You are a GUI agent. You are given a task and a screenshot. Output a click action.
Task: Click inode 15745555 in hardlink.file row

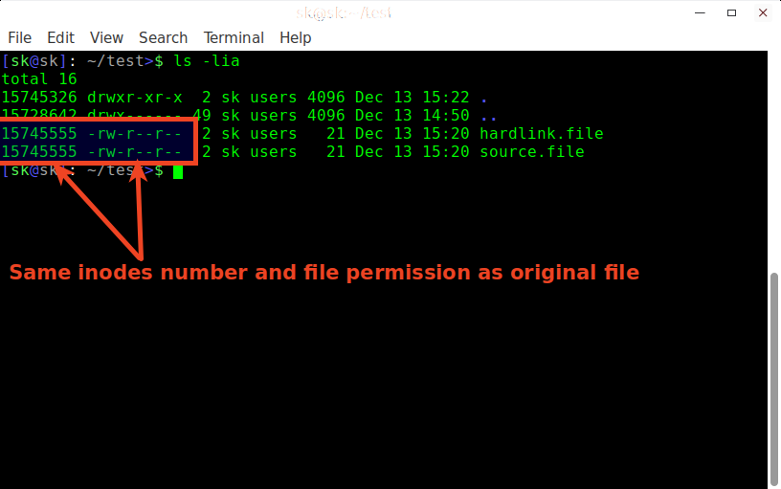(x=39, y=133)
